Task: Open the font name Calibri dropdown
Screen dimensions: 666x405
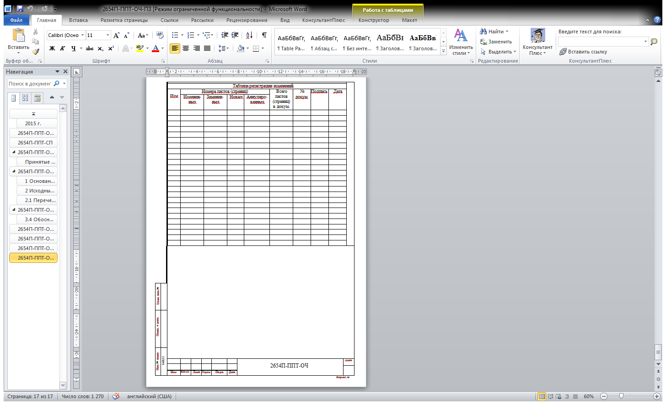Action: [x=83, y=35]
